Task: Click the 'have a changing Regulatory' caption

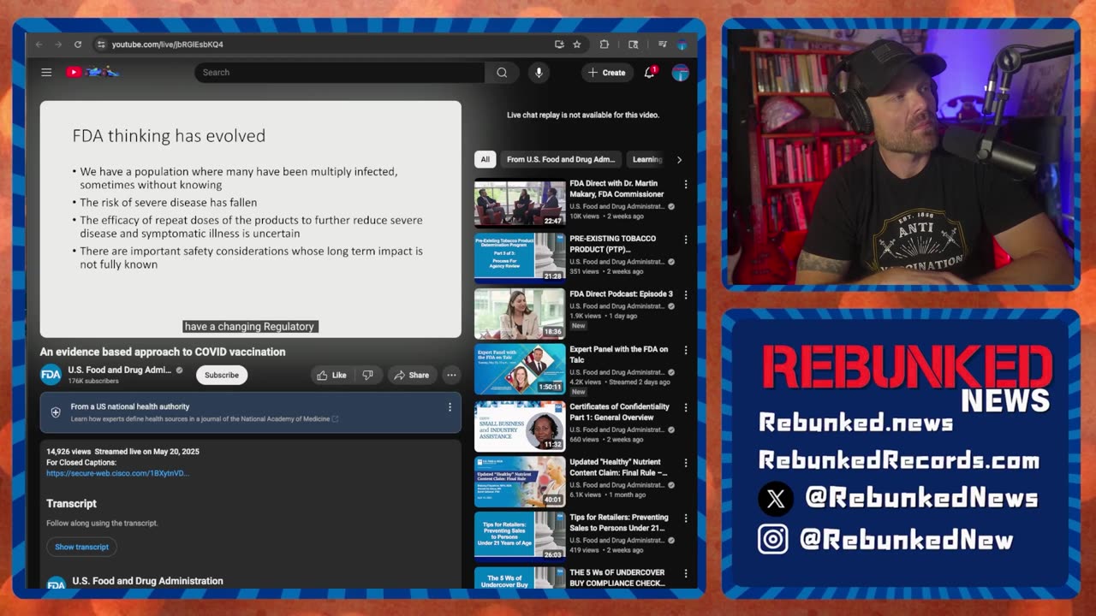Action: pos(250,326)
